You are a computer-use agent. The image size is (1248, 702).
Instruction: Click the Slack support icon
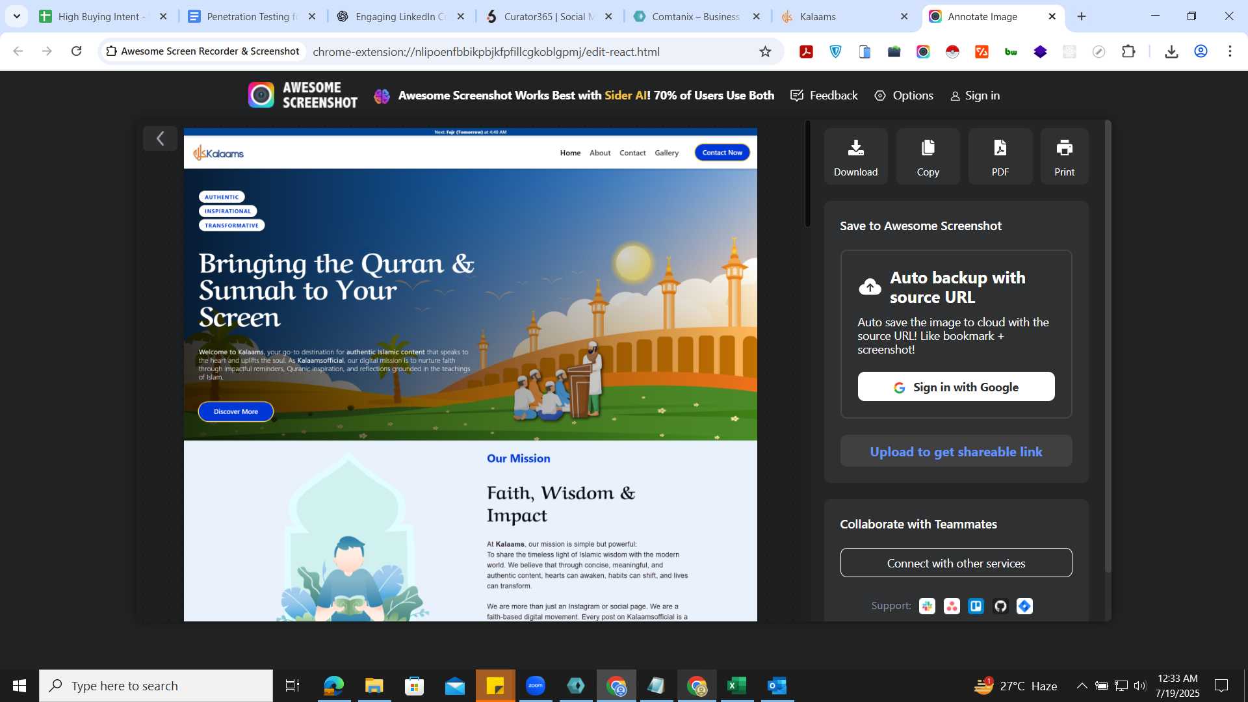[927, 606]
